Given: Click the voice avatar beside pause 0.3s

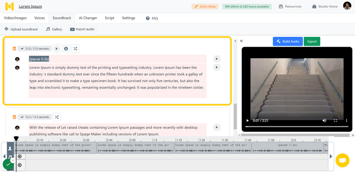Looking at the screenshot, I should click(17, 59).
